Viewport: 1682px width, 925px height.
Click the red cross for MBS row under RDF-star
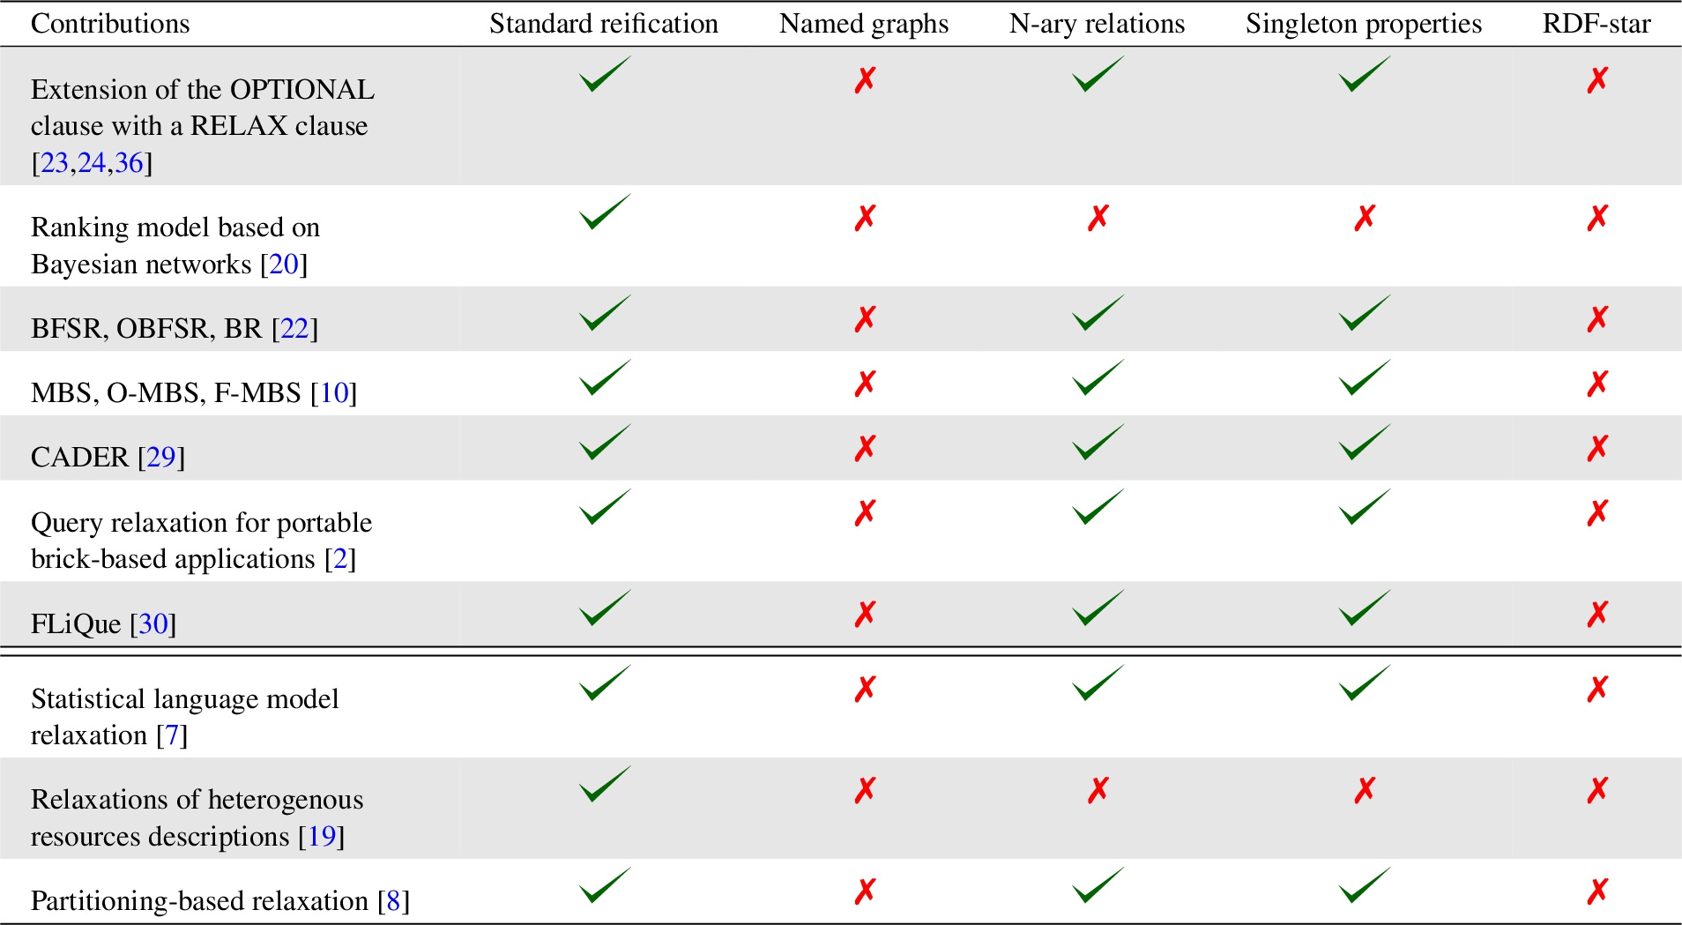(x=1597, y=383)
